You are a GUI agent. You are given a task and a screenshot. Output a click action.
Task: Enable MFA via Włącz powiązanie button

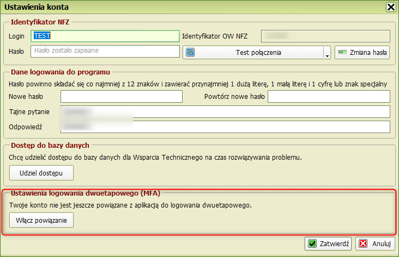[41, 220]
